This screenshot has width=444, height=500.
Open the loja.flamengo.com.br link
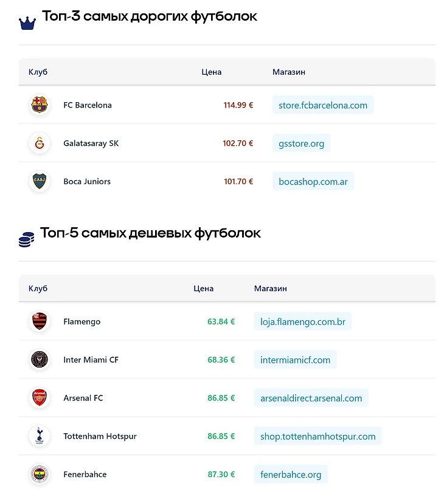(x=302, y=322)
